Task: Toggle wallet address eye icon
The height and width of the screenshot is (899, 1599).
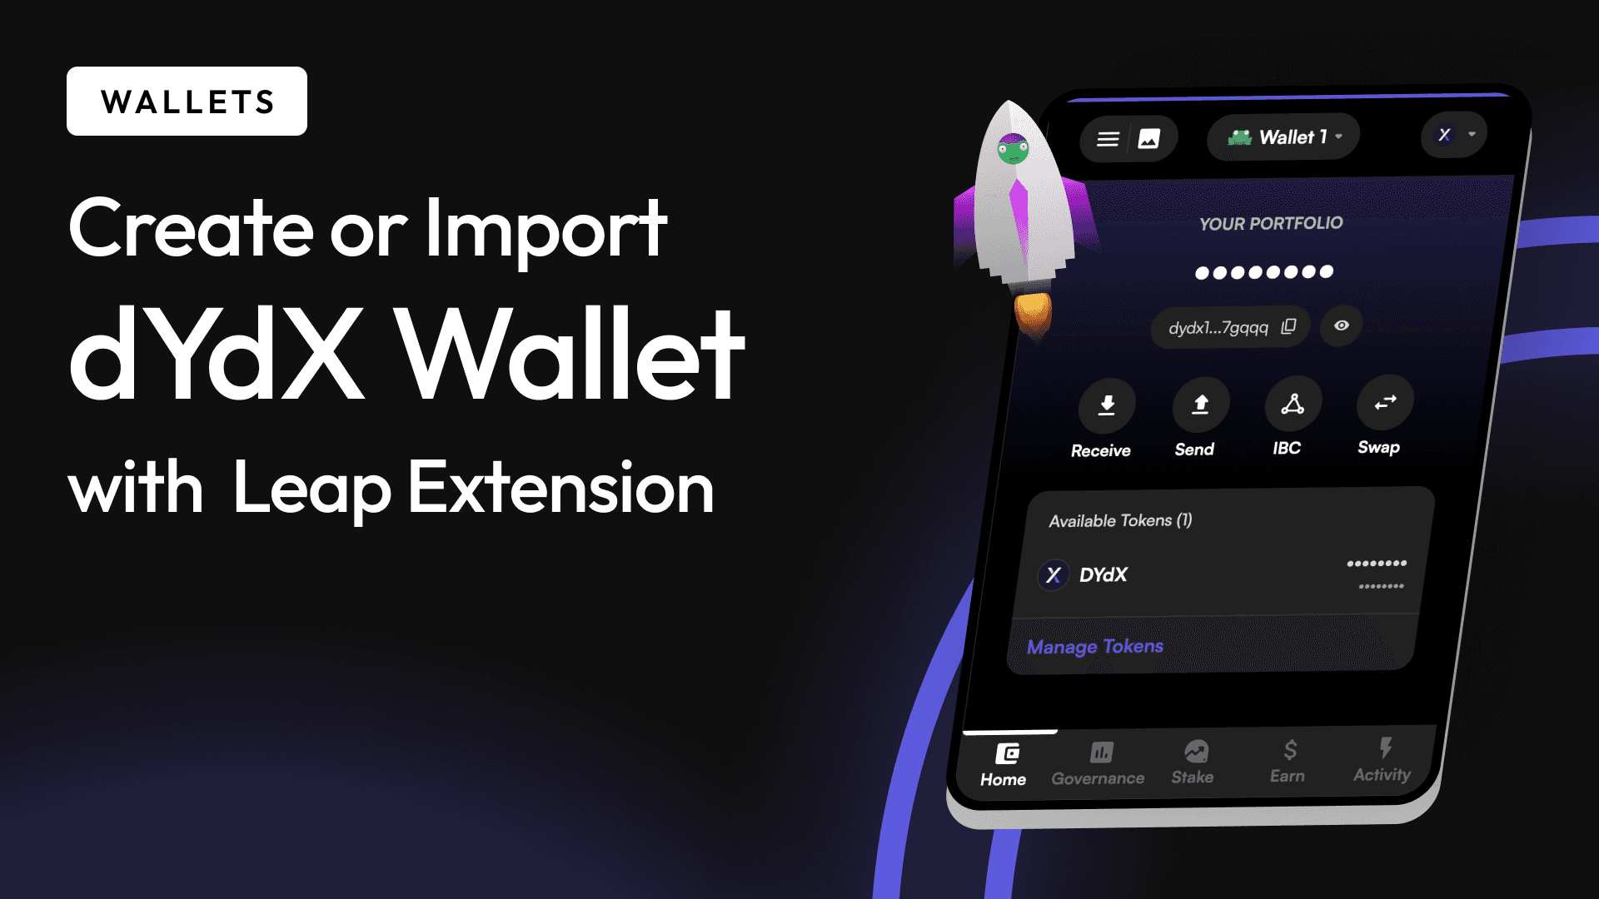Action: [x=1344, y=326]
